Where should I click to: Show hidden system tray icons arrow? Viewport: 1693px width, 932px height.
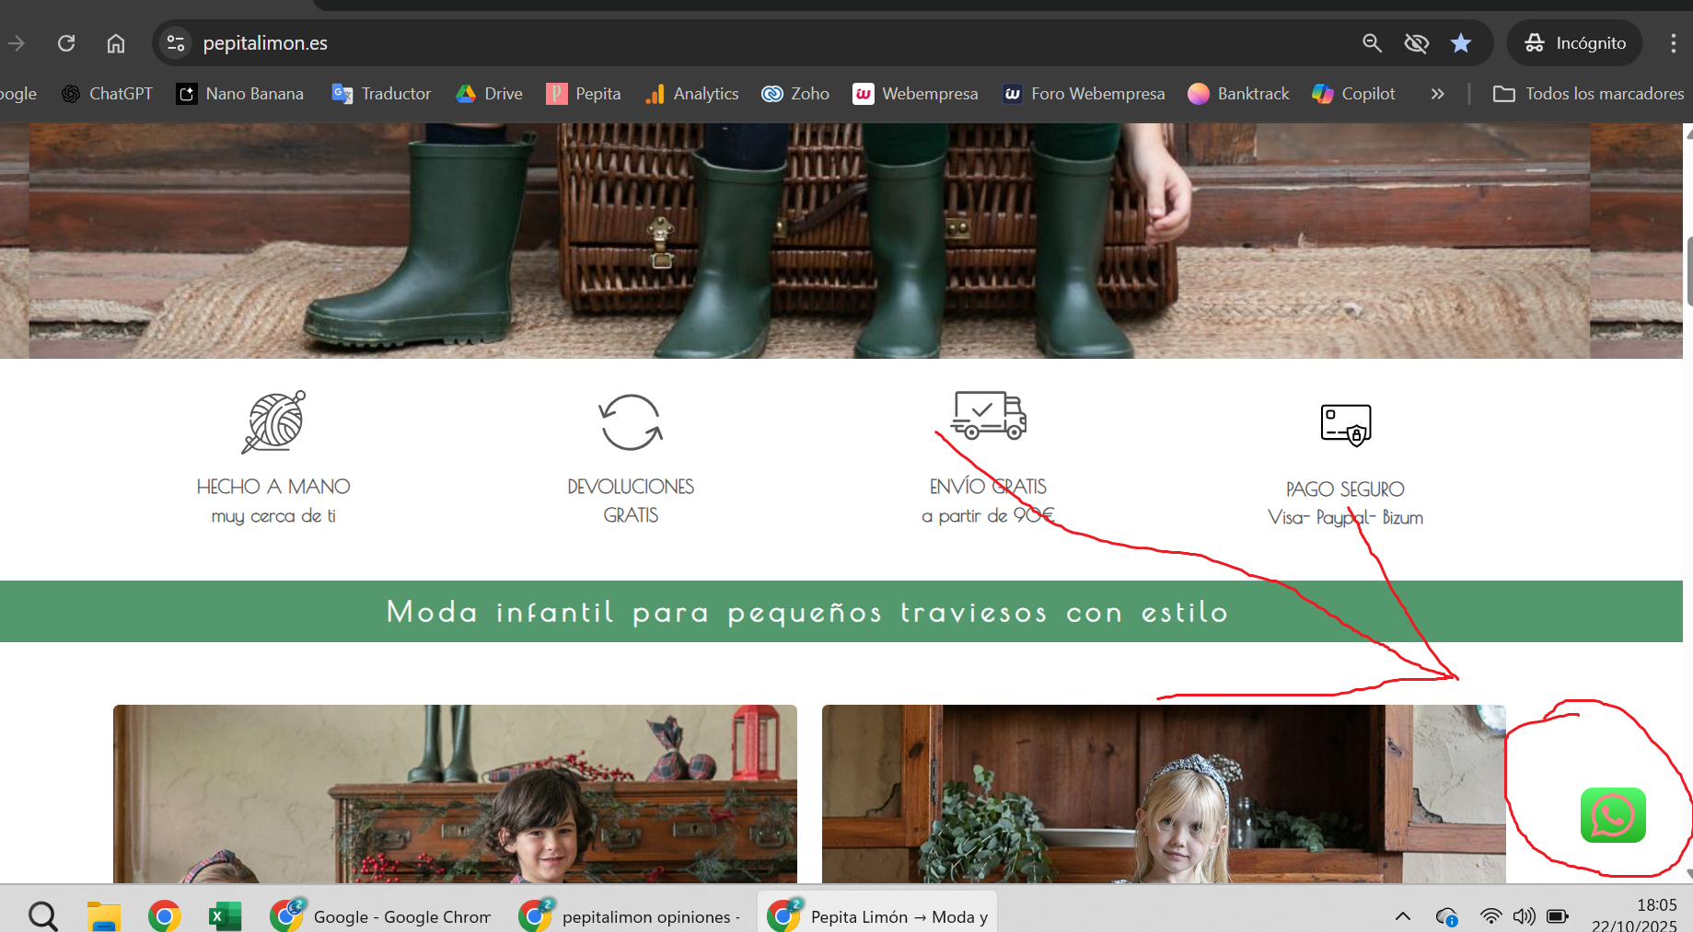(1402, 916)
